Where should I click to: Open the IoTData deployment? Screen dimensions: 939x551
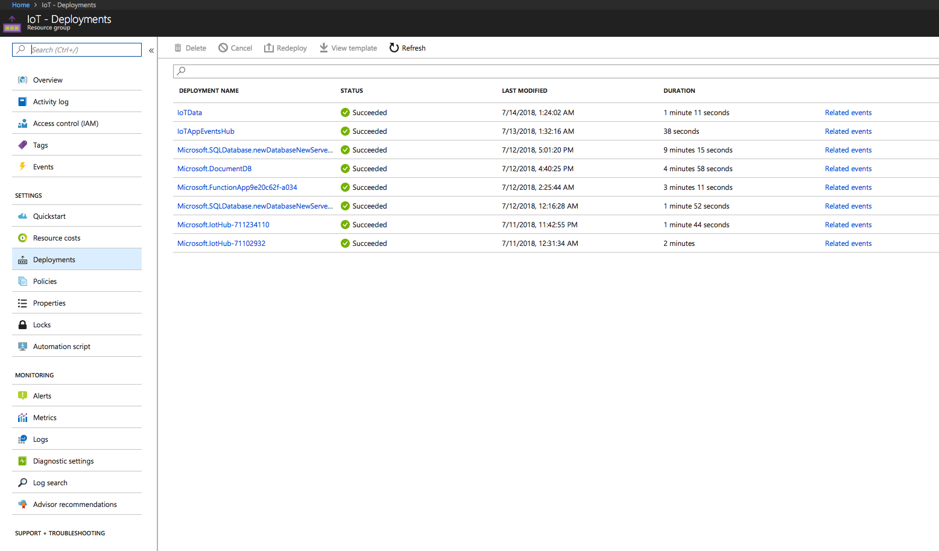click(x=189, y=113)
